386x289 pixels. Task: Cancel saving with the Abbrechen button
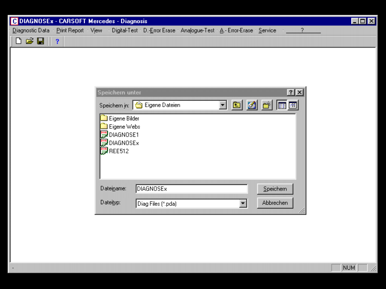pos(274,203)
